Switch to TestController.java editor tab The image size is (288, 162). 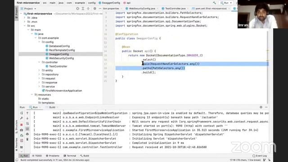[175, 9]
